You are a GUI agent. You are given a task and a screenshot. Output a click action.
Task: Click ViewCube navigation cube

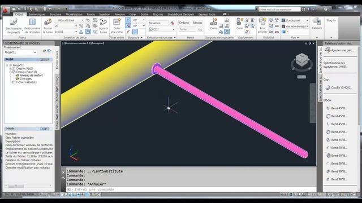coord(301,61)
